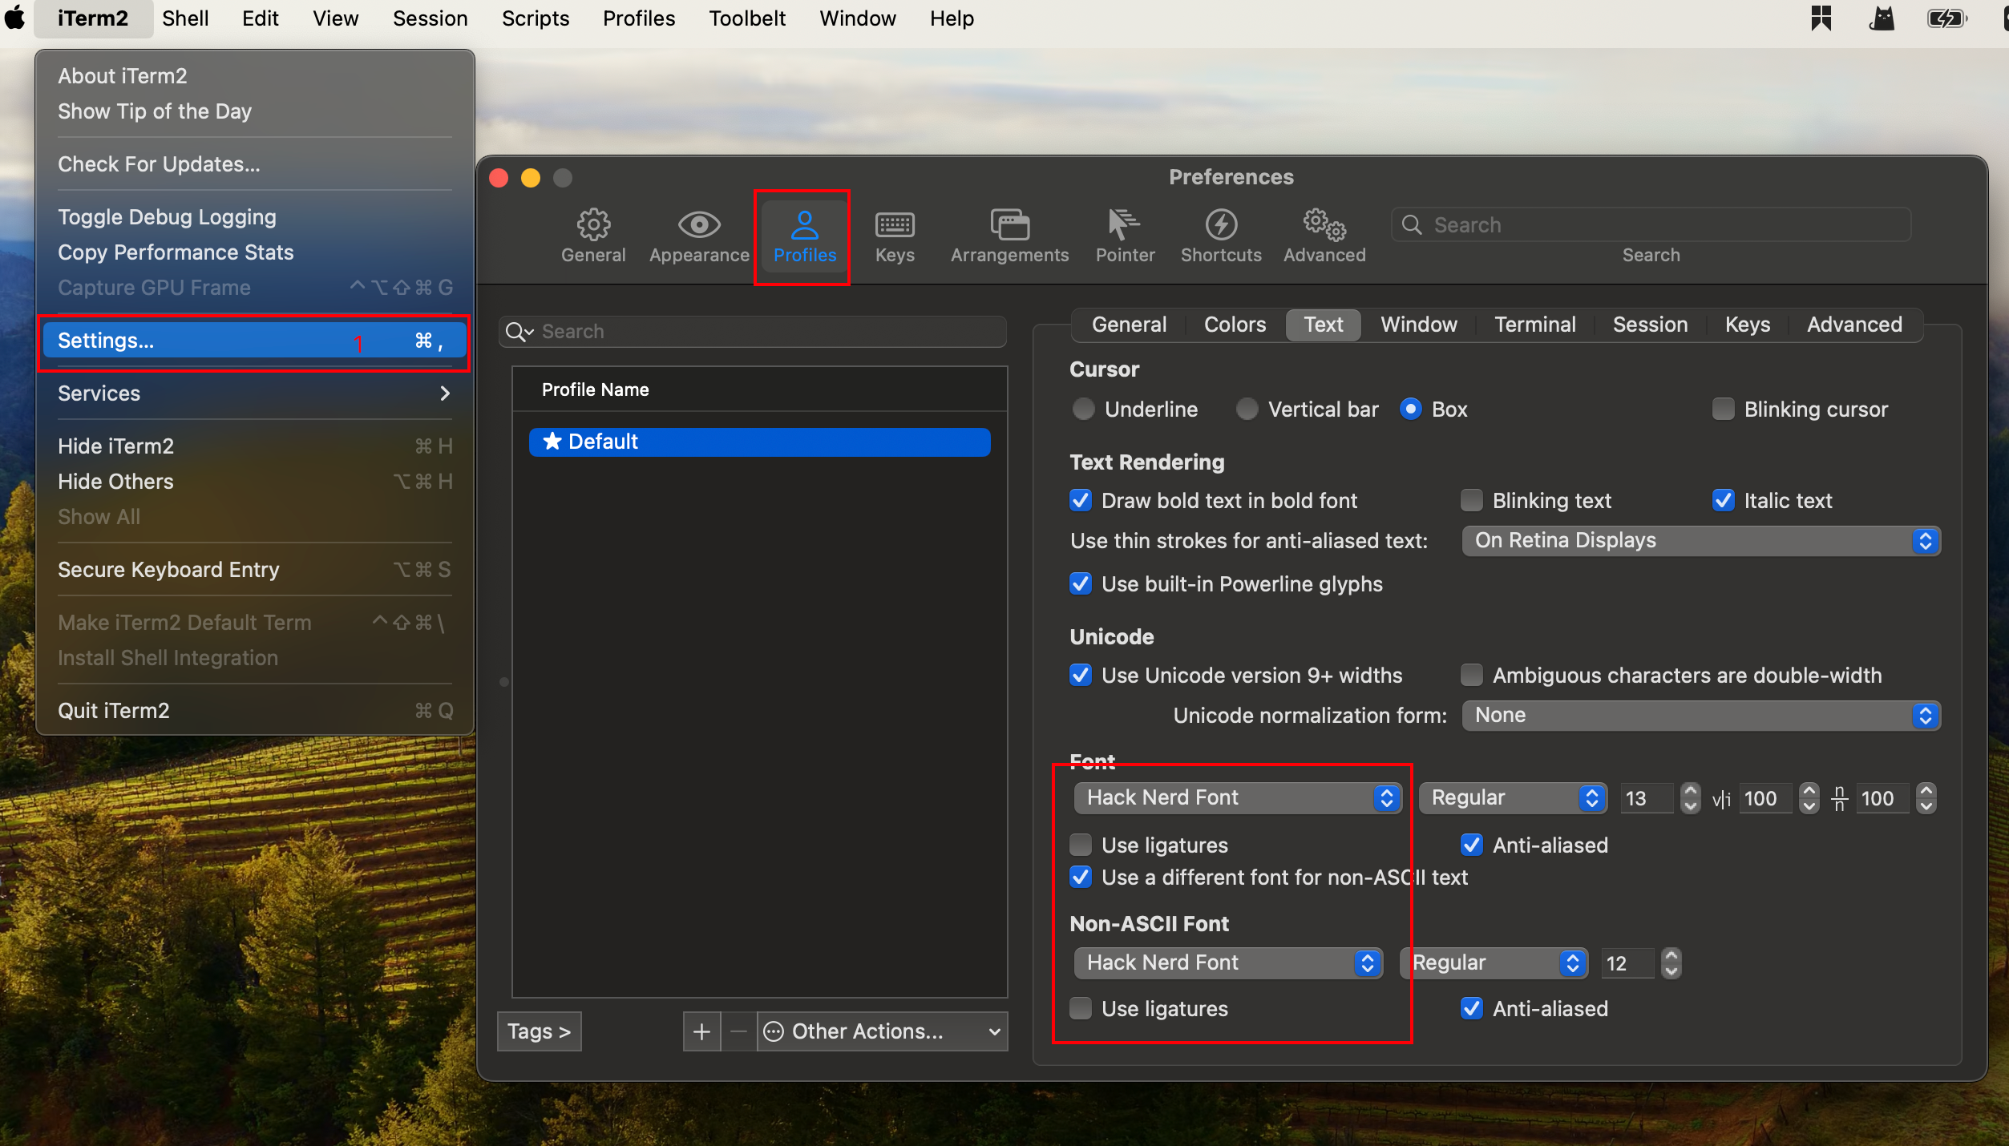Choose Check For Updates... menu entry
Screen dimensions: 2009x1146
click(254, 164)
